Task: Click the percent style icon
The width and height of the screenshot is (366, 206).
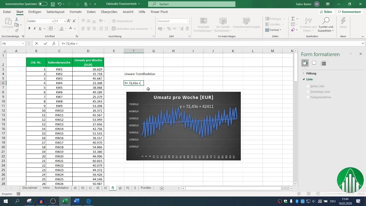Action: (169, 29)
